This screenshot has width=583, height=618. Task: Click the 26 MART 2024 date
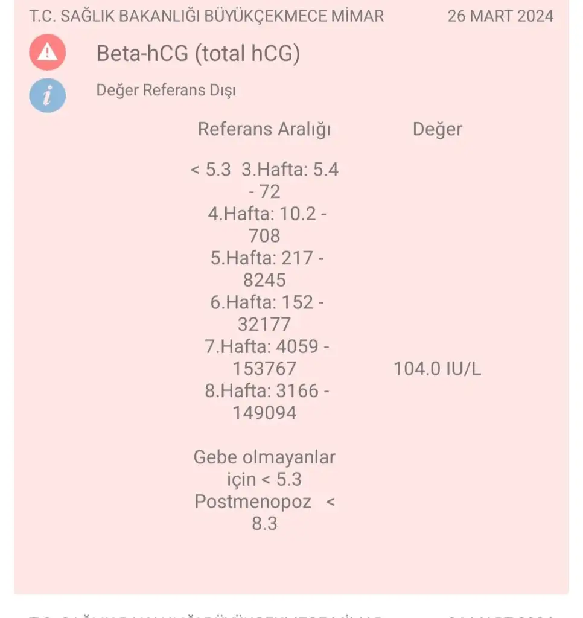[500, 16]
